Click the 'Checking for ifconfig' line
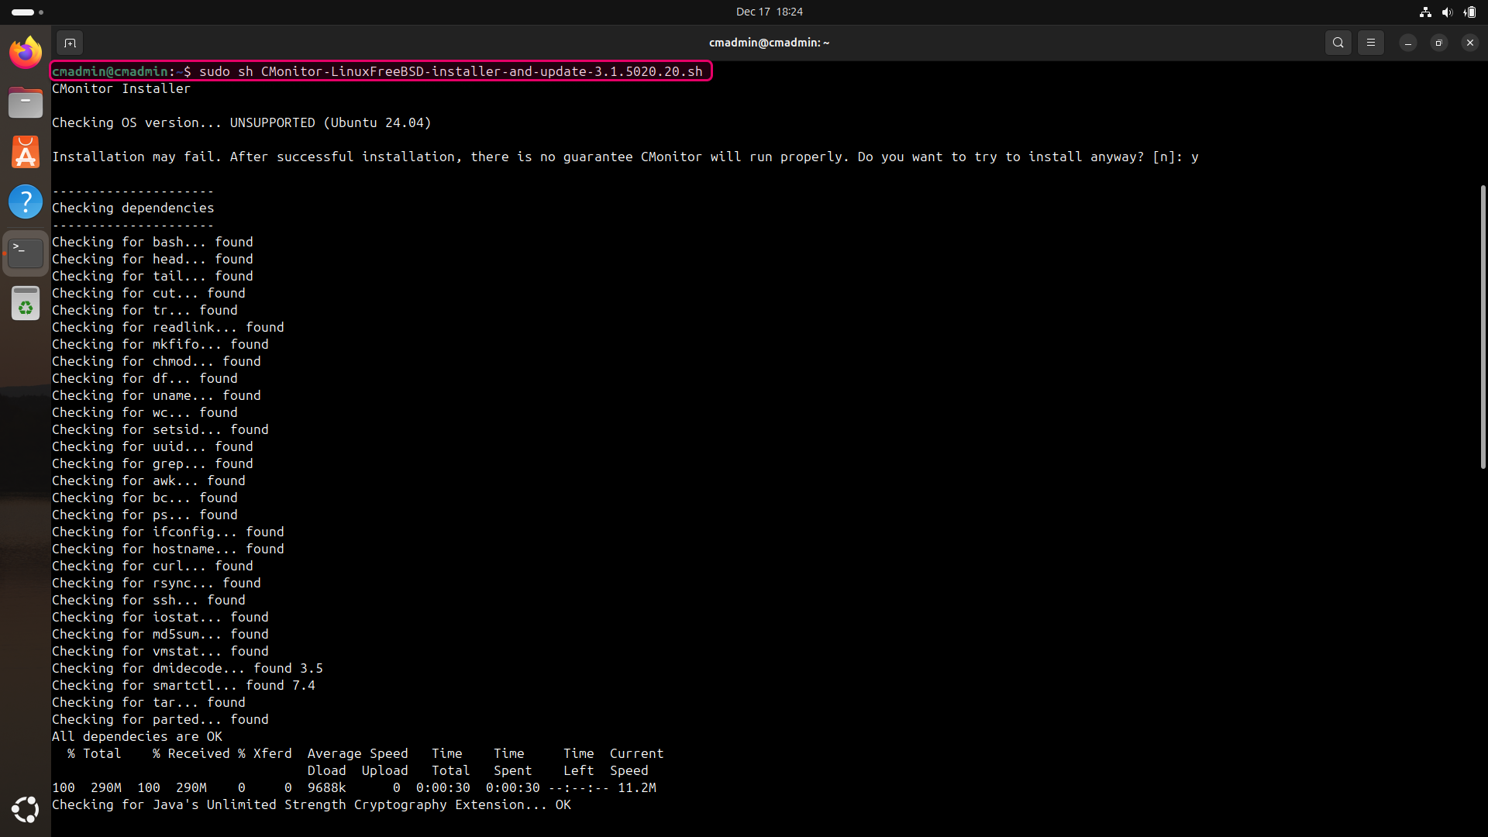The image size is (1488, 837). 167,532
